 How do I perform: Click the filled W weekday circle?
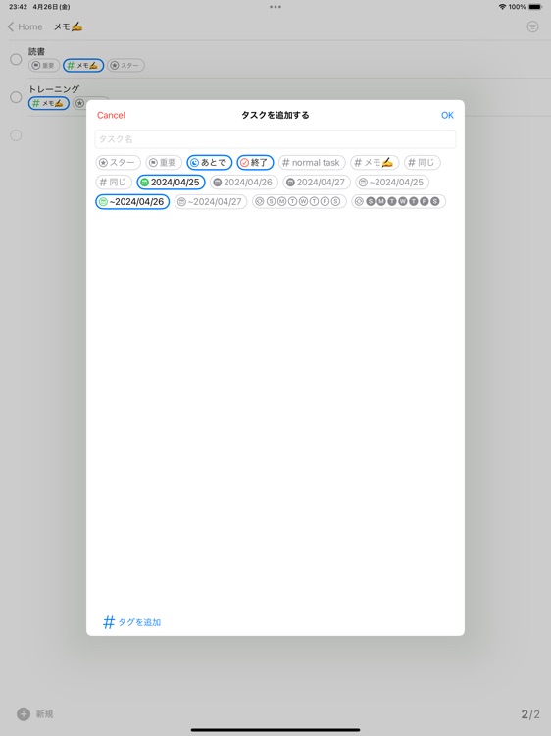coord(403,202)
